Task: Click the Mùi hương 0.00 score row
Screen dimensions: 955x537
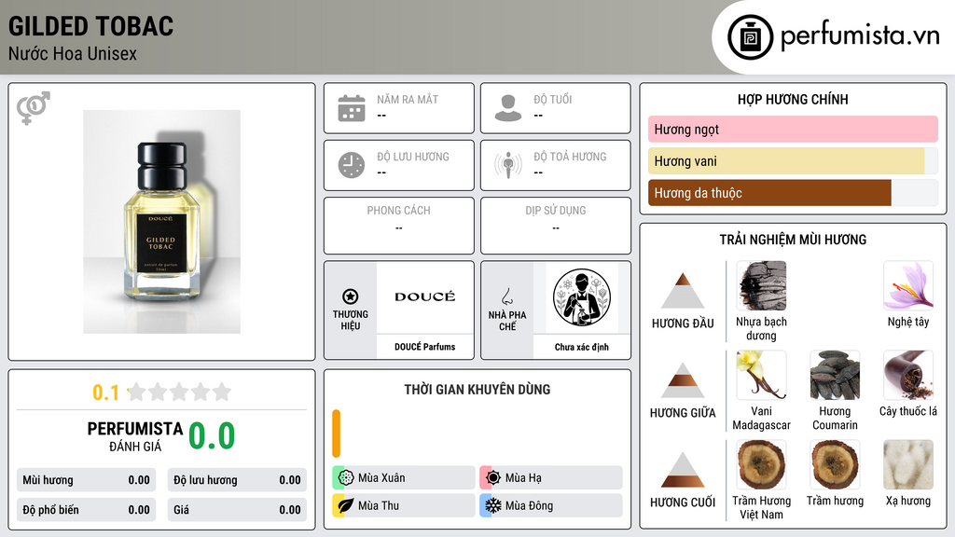Action: pos(86,480)
